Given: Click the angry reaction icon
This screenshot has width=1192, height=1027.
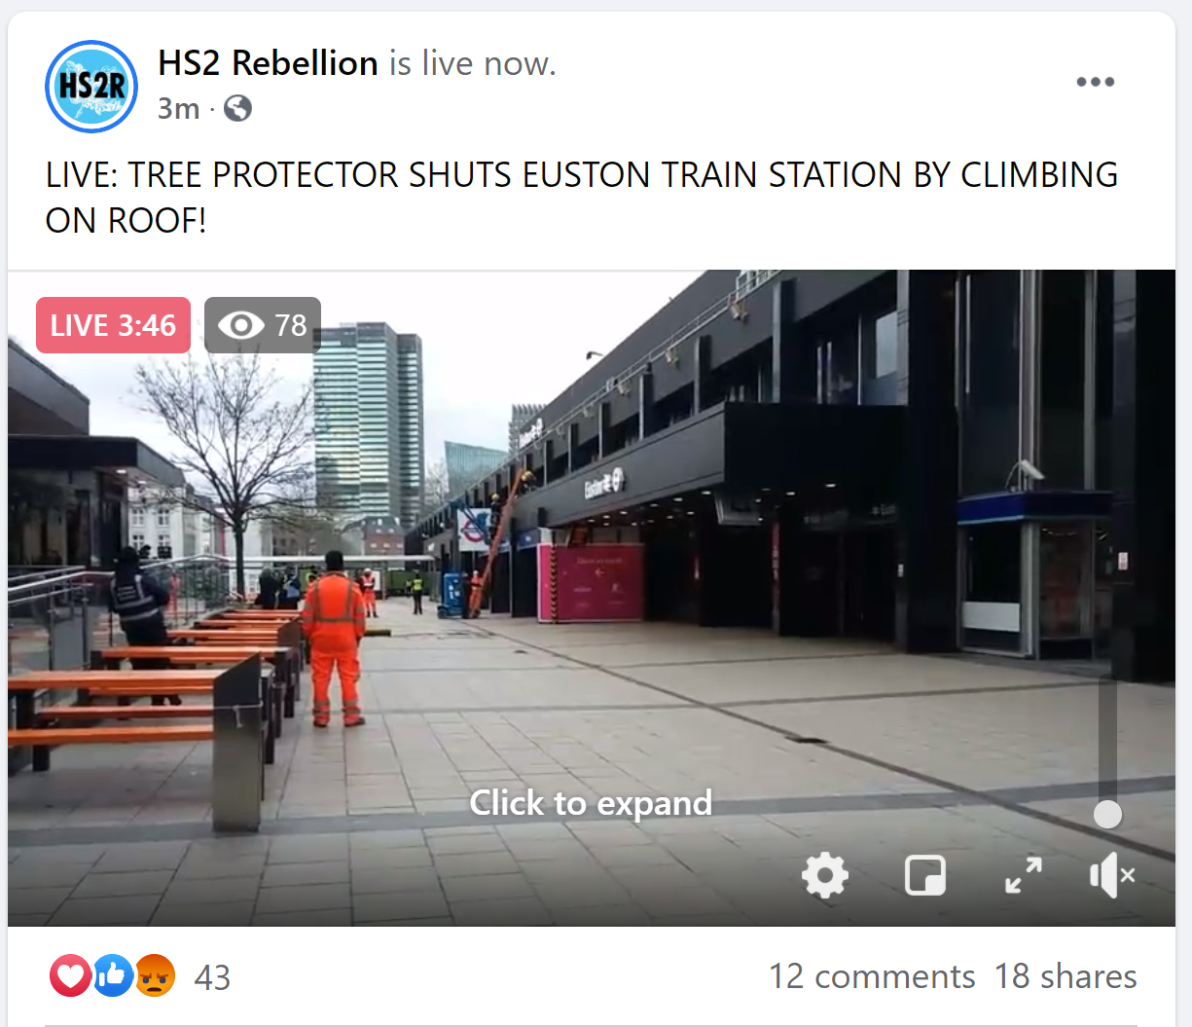Looking at the screenshot, I should [x=155, y=976].
